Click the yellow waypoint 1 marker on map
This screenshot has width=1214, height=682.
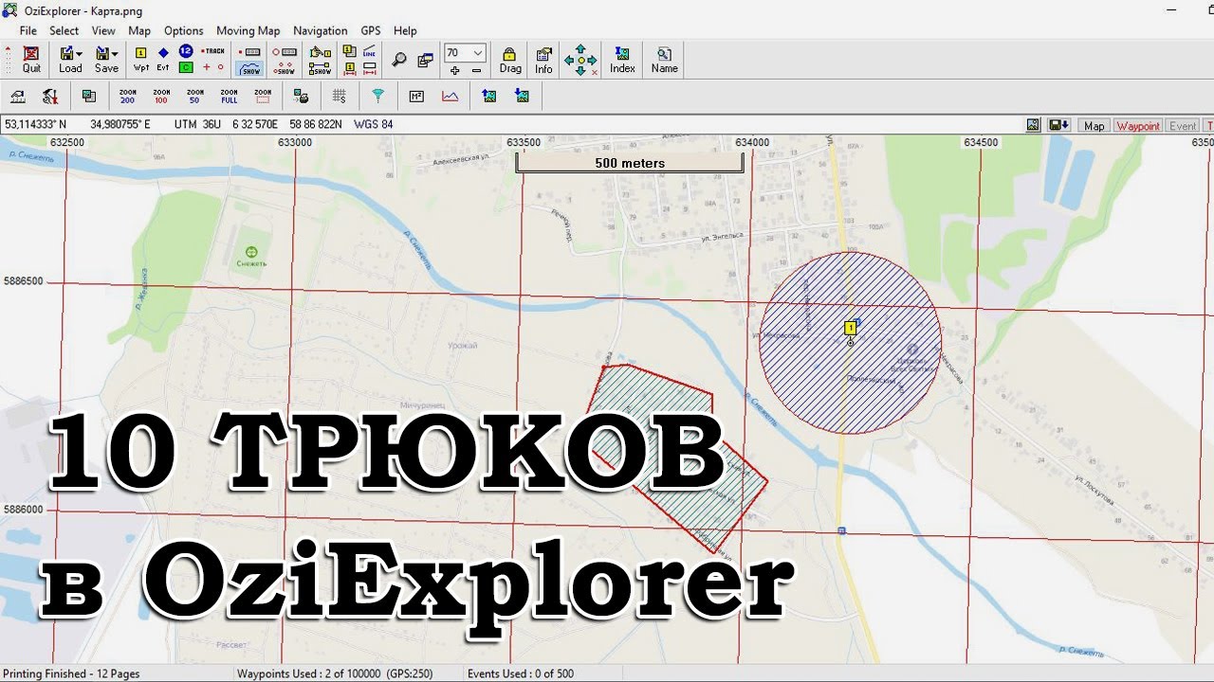click(851, 328)
